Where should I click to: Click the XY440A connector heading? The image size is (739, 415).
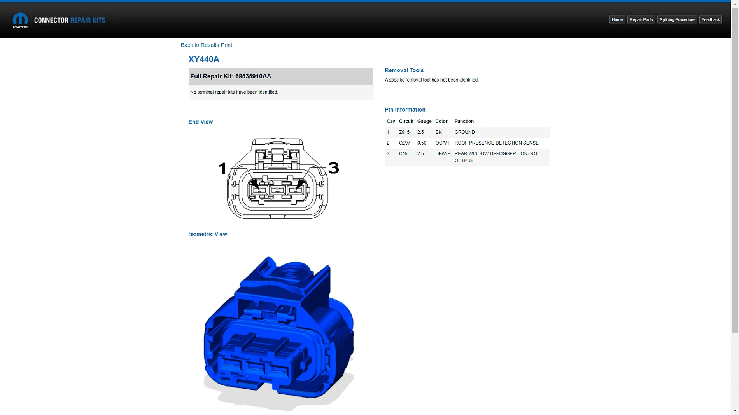pos(204,59)
